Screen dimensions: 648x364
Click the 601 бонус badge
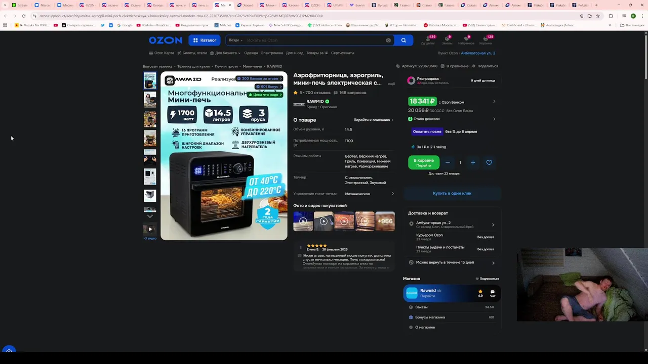(x=269, y=87)
